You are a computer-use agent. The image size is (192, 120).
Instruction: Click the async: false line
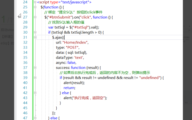coord(66,63)
